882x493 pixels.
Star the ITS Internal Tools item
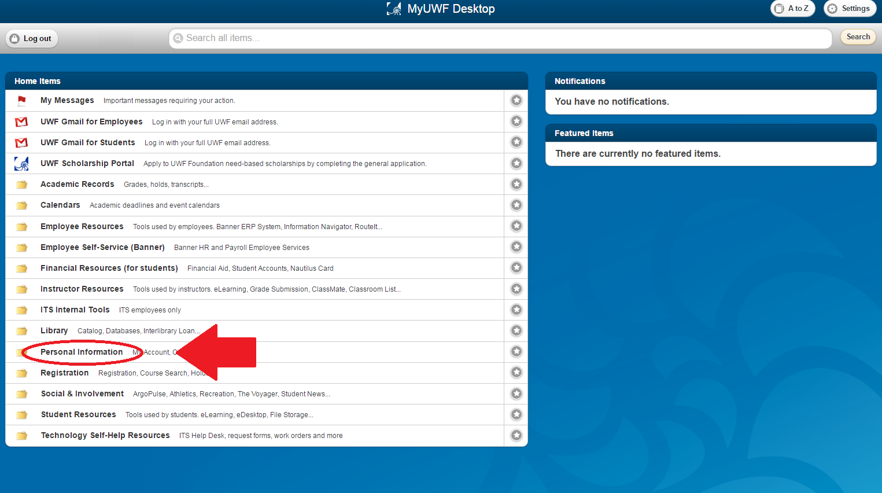[516, 310]
